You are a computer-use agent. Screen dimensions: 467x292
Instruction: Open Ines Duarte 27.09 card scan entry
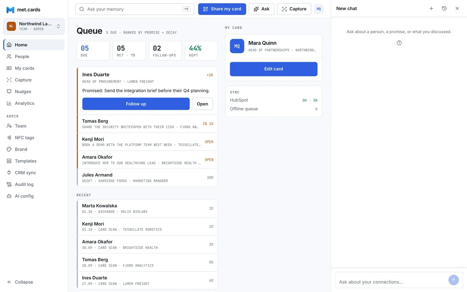coord(147,280)
